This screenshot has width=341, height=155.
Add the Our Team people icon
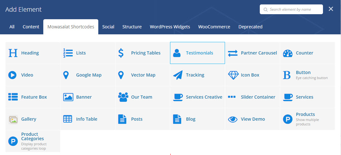123,97
